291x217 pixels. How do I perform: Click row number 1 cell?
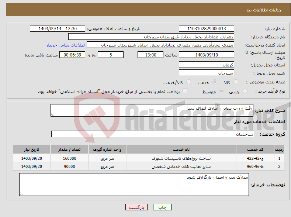pyautogui.click(x=279, y=158)
